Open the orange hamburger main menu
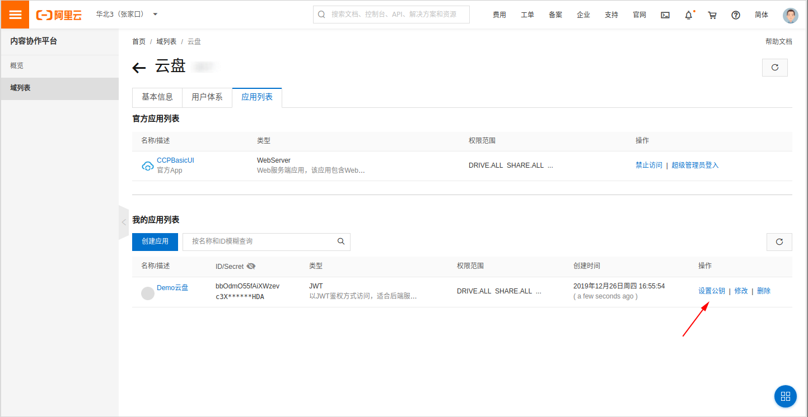This screenshot has height=417, width=808. [x=15, y=15]
